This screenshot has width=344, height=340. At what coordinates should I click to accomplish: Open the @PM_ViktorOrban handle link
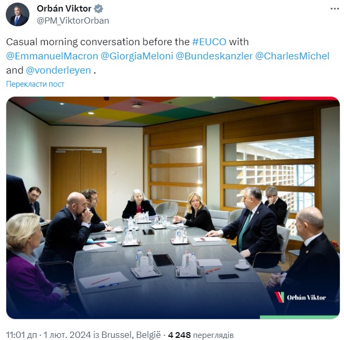pos(72,20)
